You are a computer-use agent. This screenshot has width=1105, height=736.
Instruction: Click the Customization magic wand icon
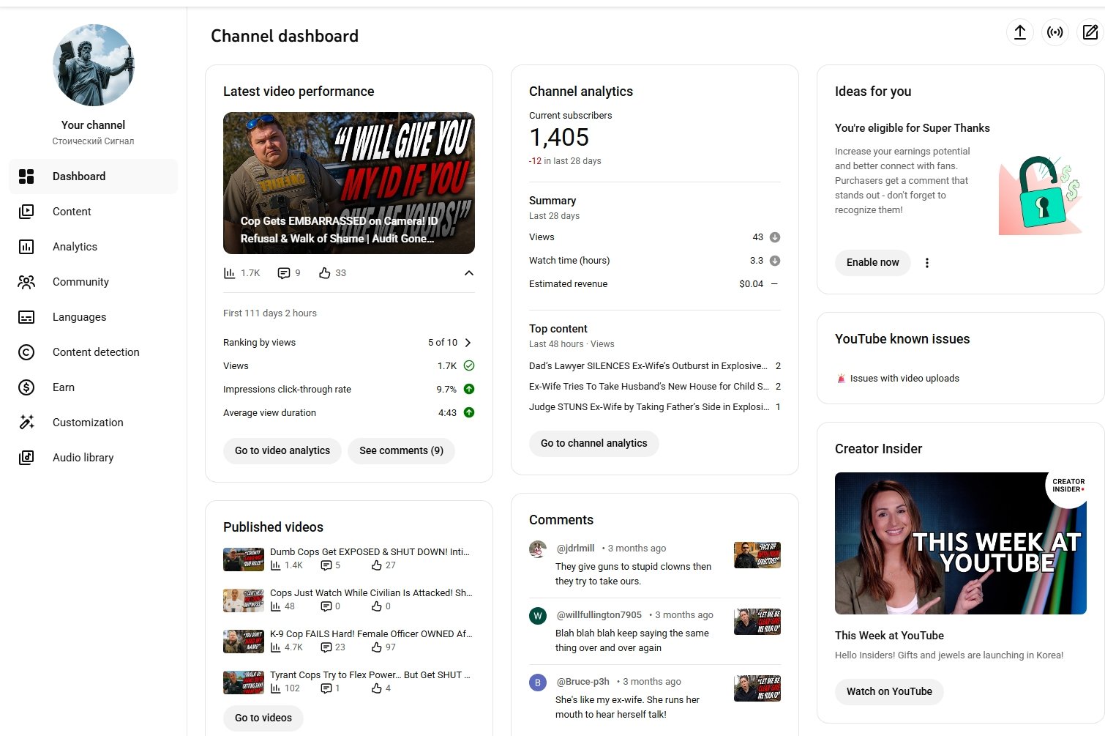[x=26, y=423]
